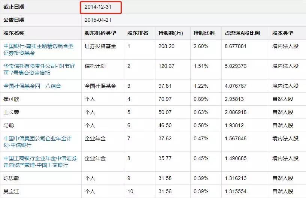
Task: Click holdings value 35.77
Action: [x=165, y=158]
